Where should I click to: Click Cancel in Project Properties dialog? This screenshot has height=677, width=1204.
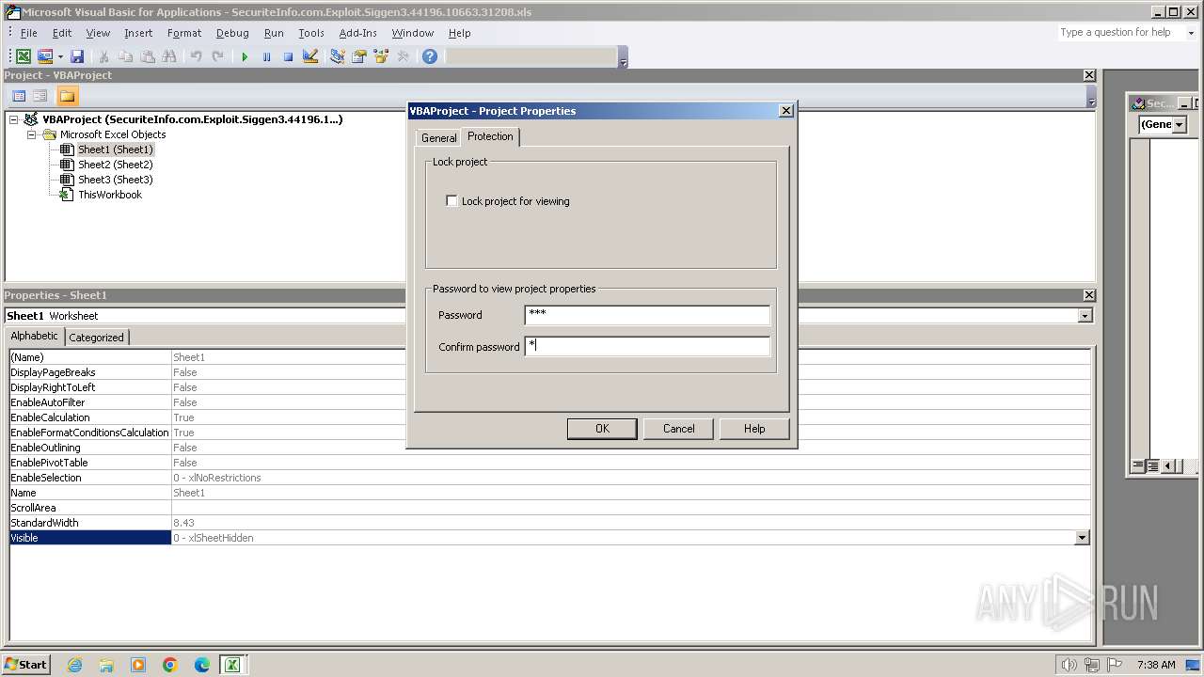[x=679, y=429]
